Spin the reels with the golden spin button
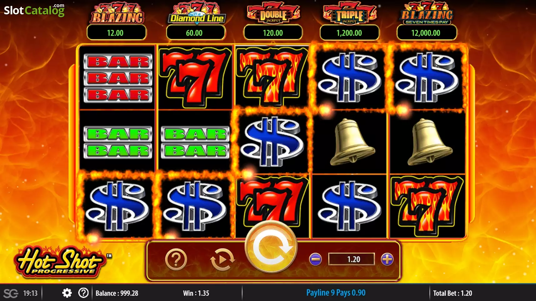 coord(271,246)
